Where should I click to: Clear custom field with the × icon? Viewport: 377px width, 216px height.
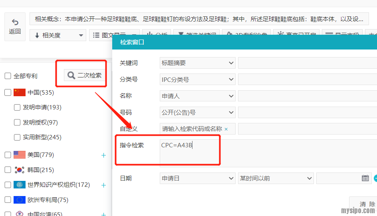click(x=226, y=129)
